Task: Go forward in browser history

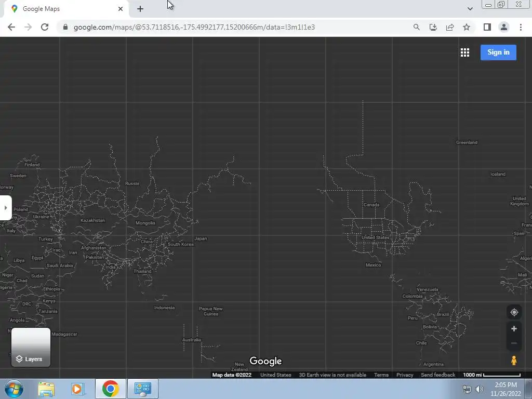Action: 28,27
